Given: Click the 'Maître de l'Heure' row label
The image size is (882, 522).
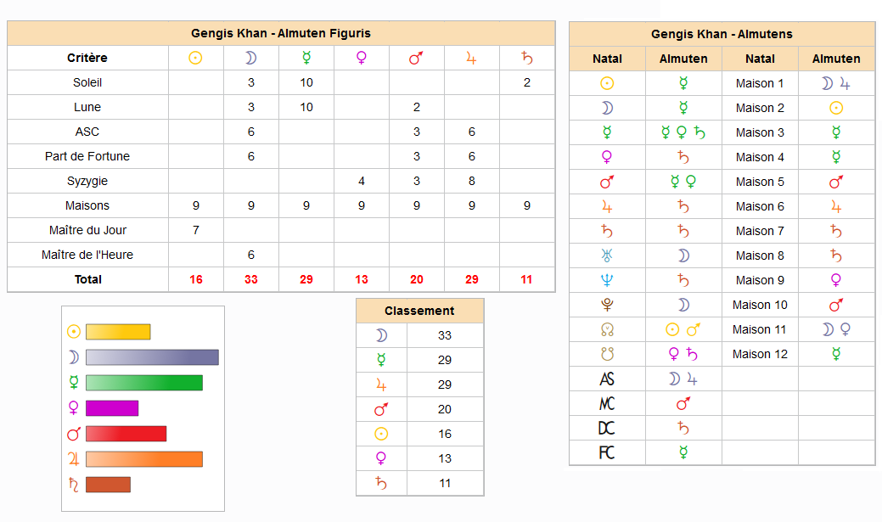Looking at the screenshot, I should 87,255.
